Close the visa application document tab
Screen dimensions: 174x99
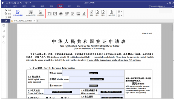pyautogui.click(x=34, y=21)
